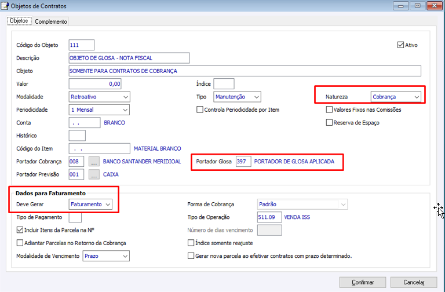Click the BANCO SANTANDER MERIDIOAL text
445x292 pixels.
coord(142,162)
